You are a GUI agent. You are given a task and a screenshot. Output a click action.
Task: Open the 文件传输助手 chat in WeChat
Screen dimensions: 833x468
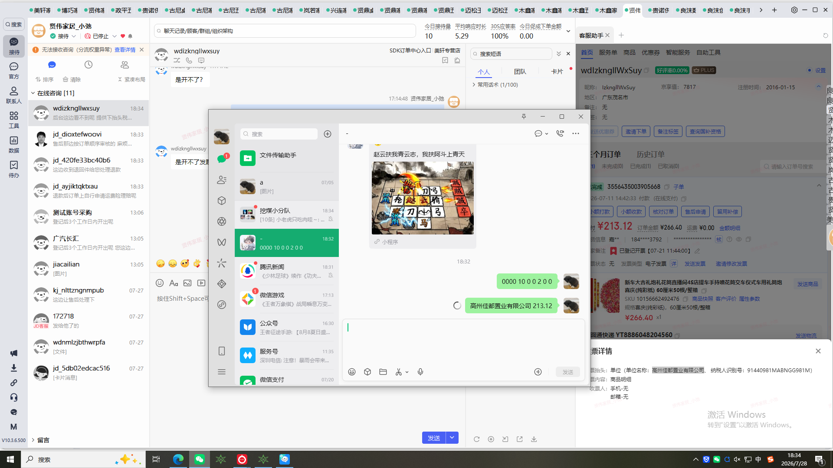[x=287, y=158]
